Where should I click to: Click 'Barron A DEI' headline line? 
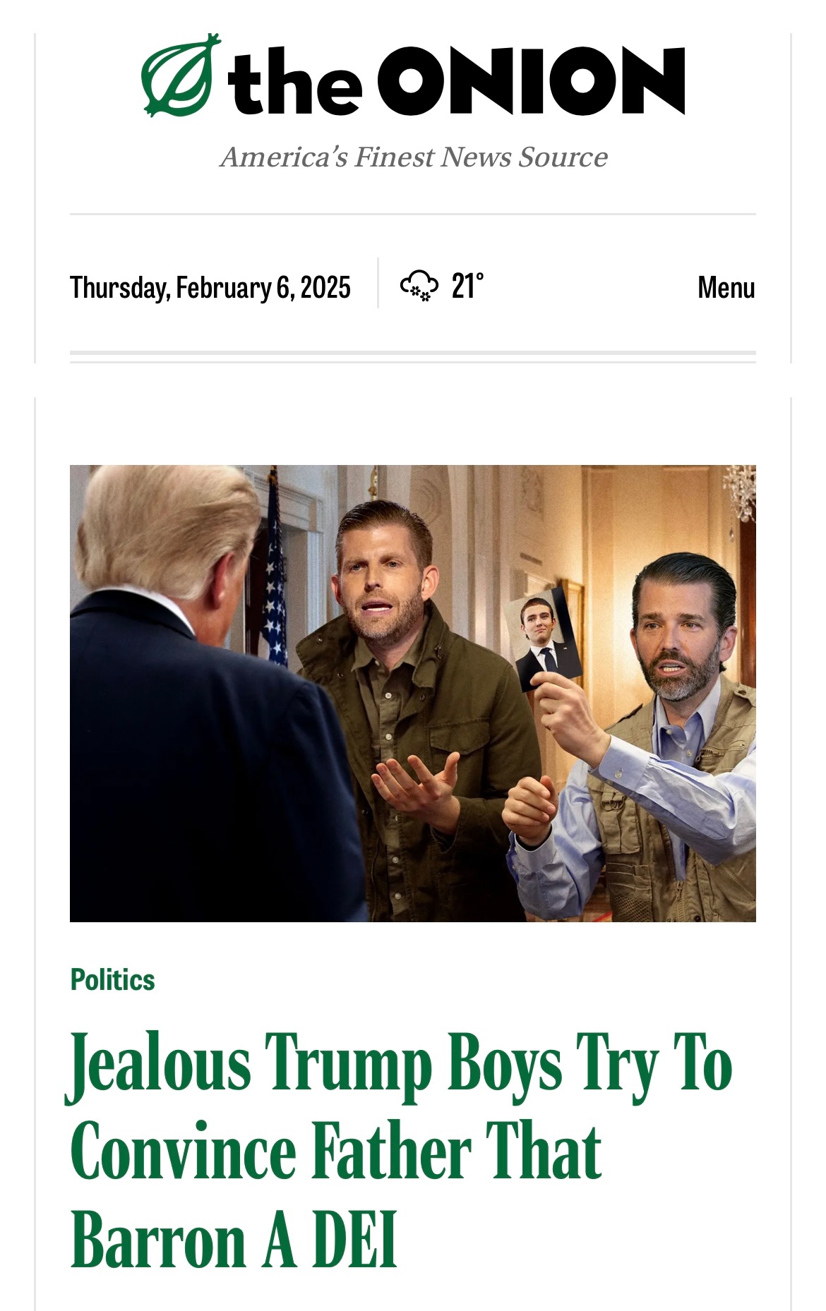click(233, 1240)
